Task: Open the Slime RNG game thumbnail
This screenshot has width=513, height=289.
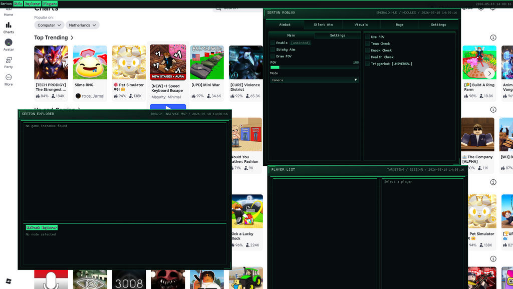Action: click(90, 62)
